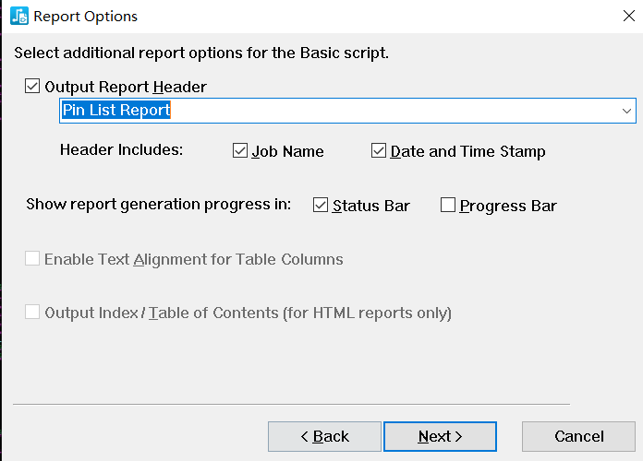Viewport: 643px width, 461px height.
Task: Check Enable Text Alignment for Table Columns
Action: tap(32, 259)
